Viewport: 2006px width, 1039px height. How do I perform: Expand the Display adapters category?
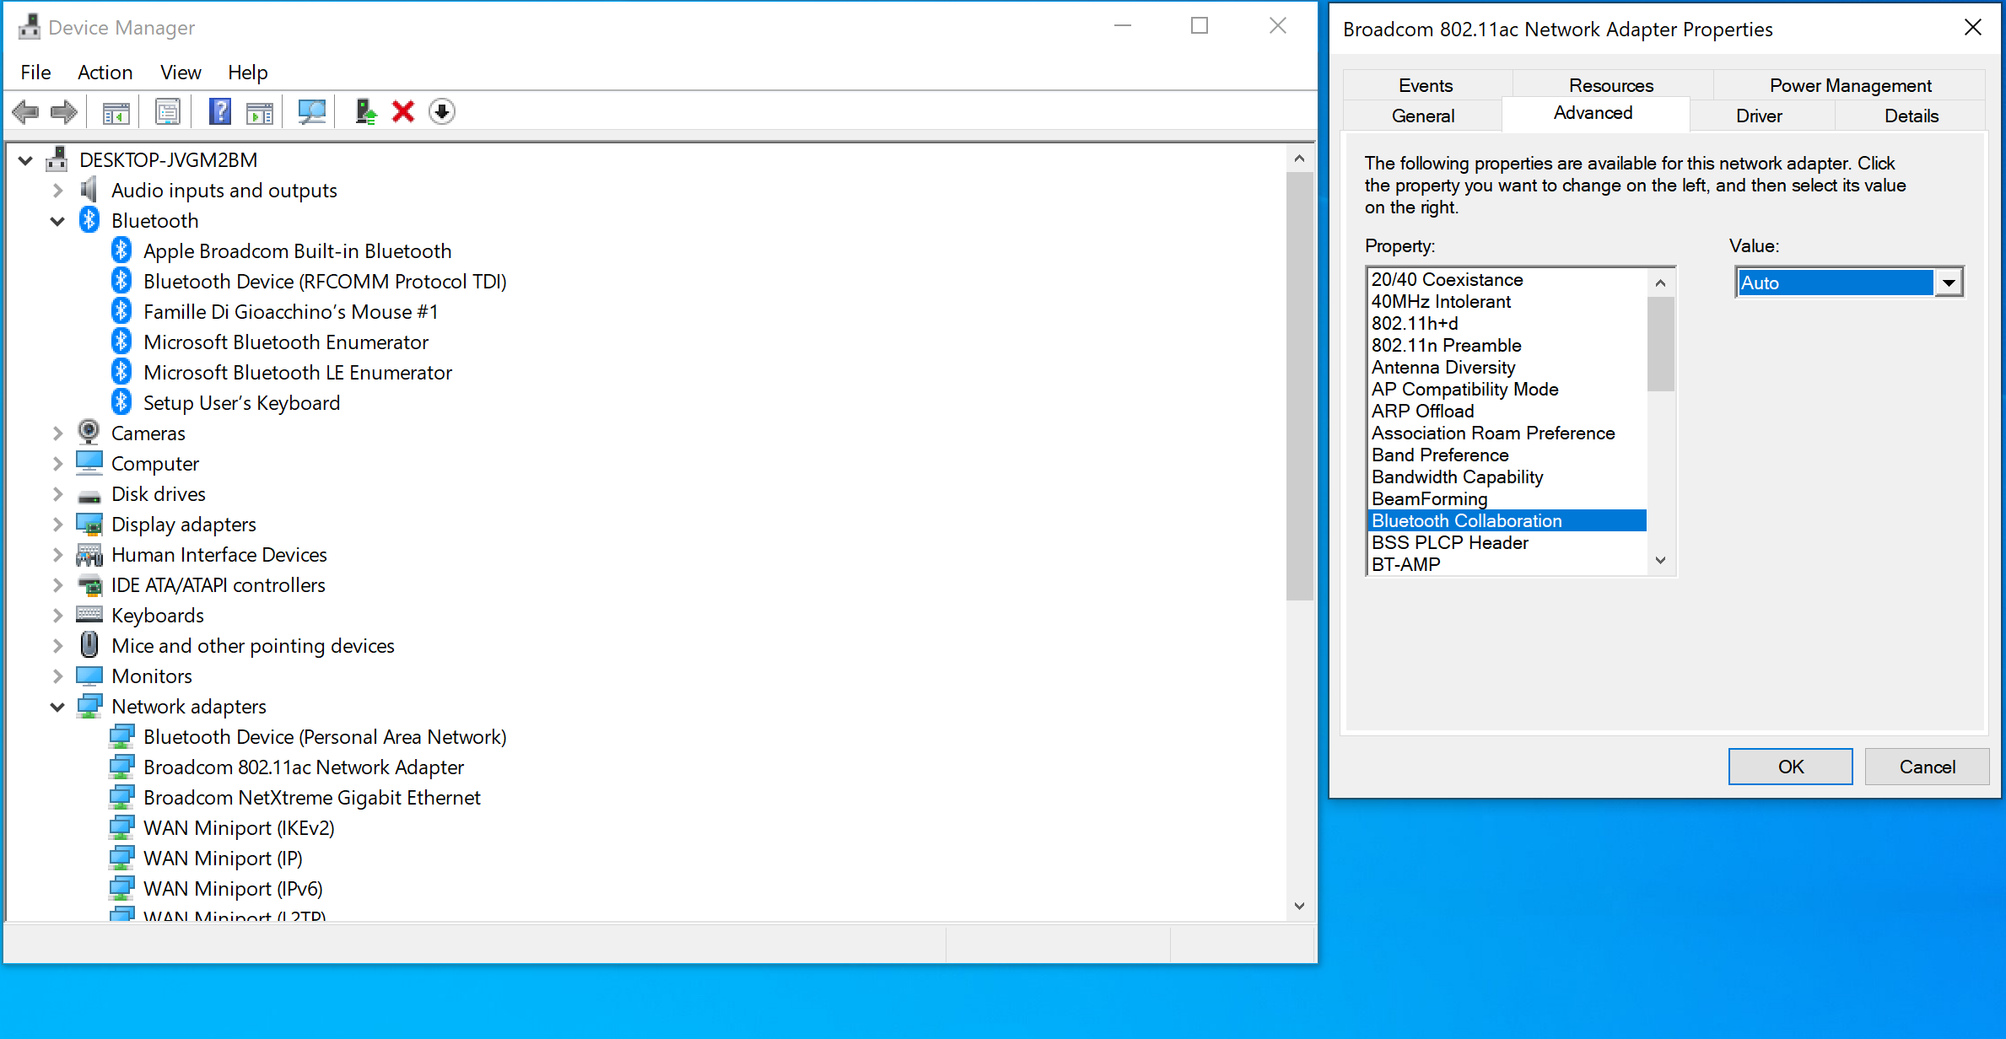click(57, 525)
